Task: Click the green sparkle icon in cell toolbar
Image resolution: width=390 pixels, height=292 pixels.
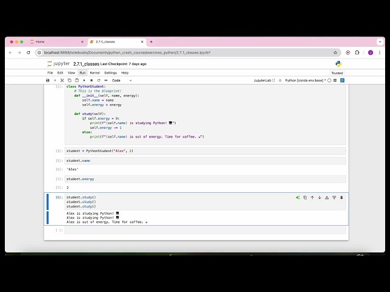Action: tap(298, 198)
